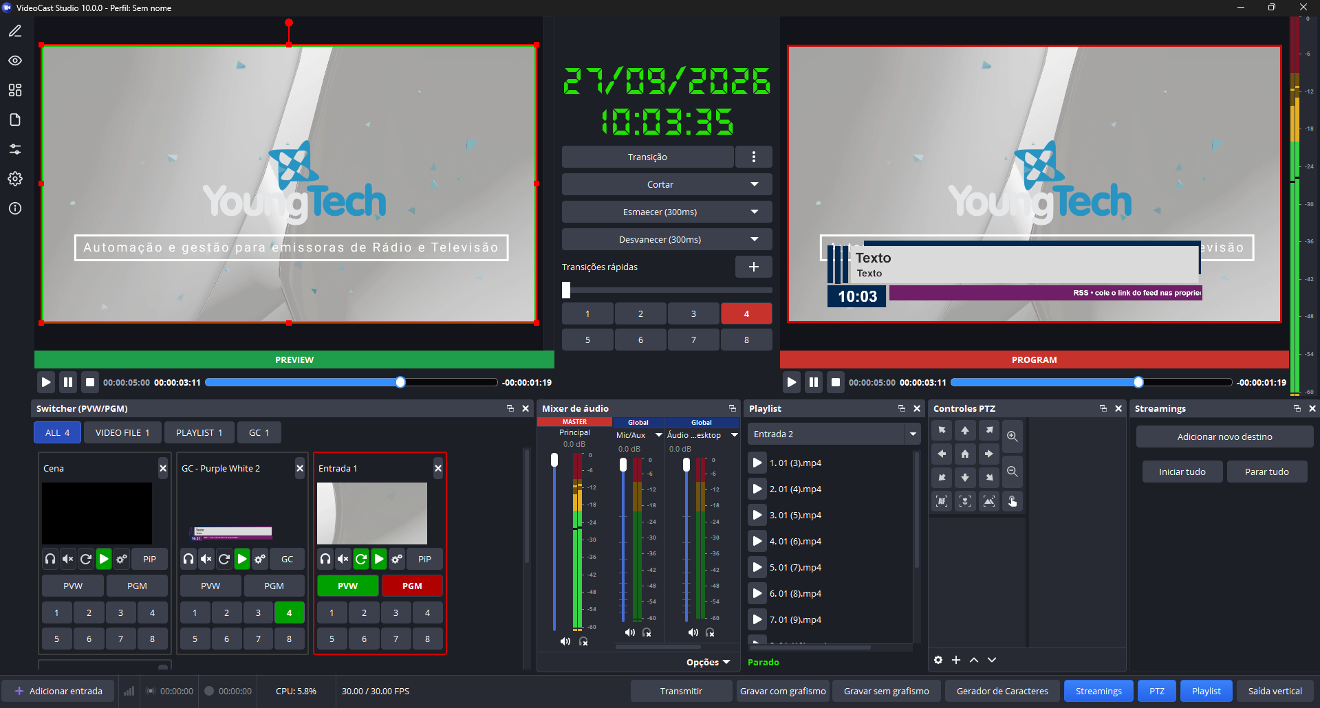Toggle headphone monitoring on Cena input
This screenshot has height=708, width=1320.
click(x=50, y=559)
